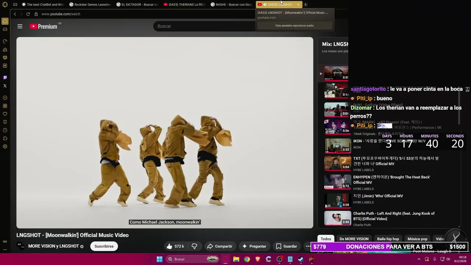Open Brave browser from the taskbar
The width and height of the screenshot is (471, 265).
point(258,259)
